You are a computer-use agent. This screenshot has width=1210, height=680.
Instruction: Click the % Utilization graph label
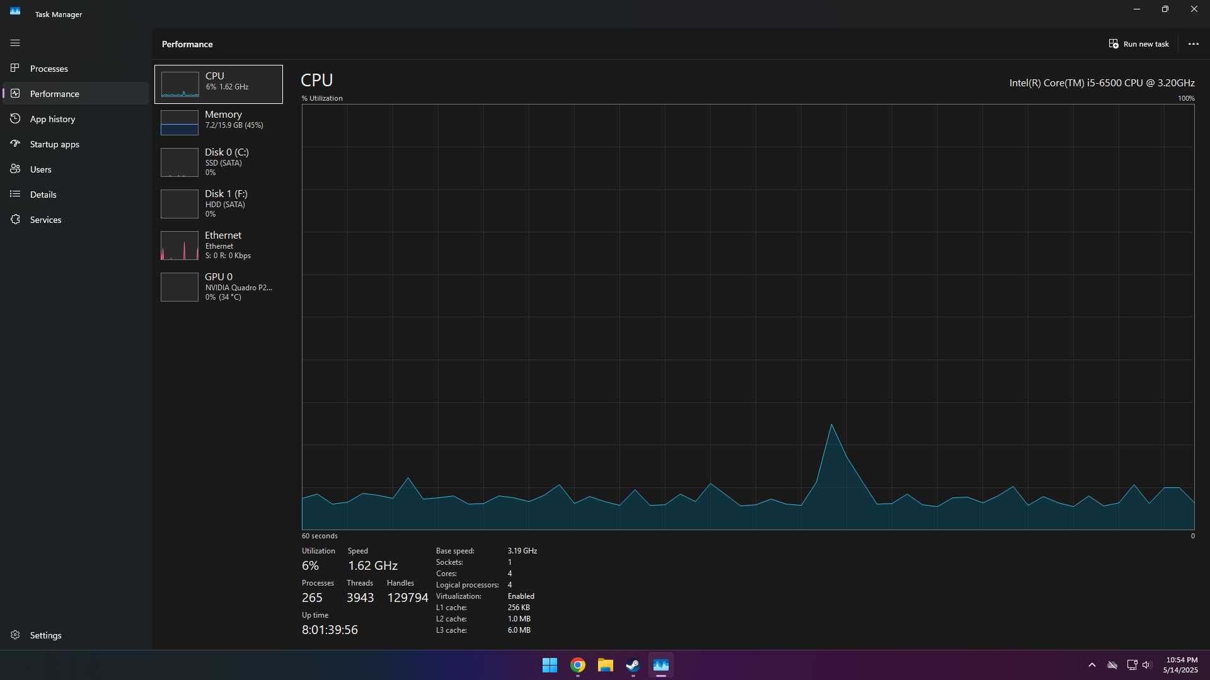(322, 98)
